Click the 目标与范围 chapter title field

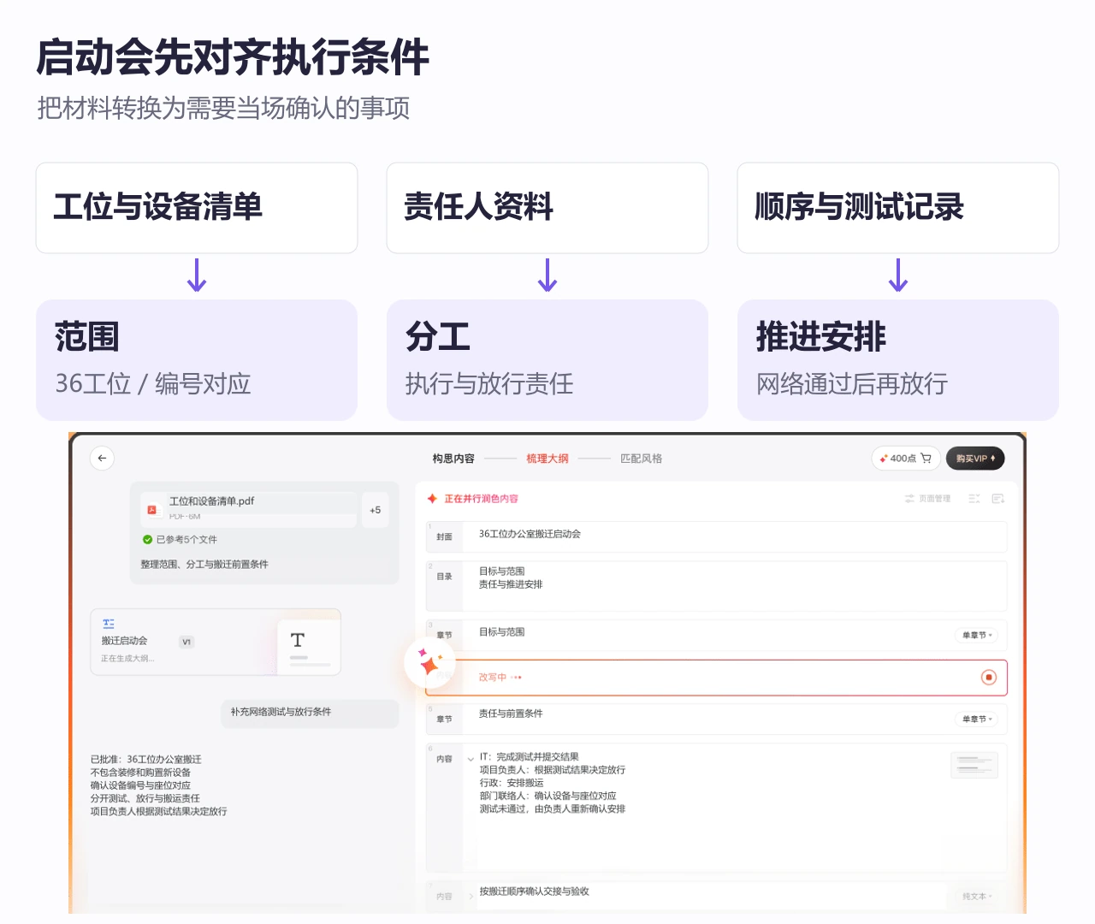pyautogui.click(x=502, y=632)
